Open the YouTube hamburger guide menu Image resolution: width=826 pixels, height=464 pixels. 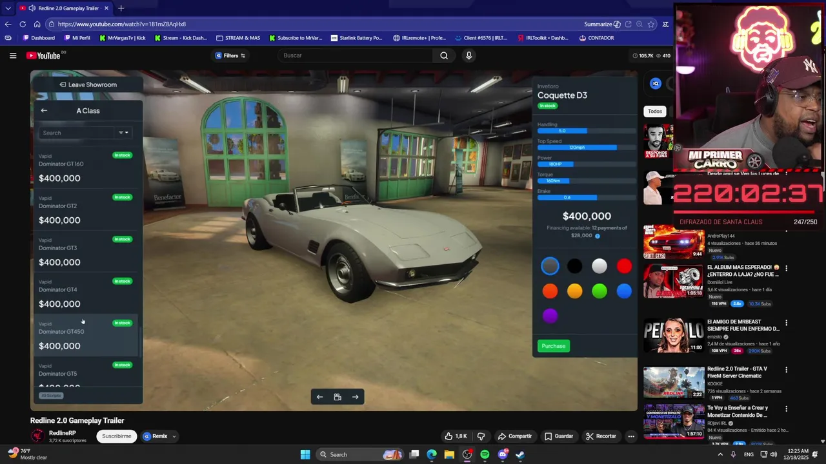pos(13,55)
